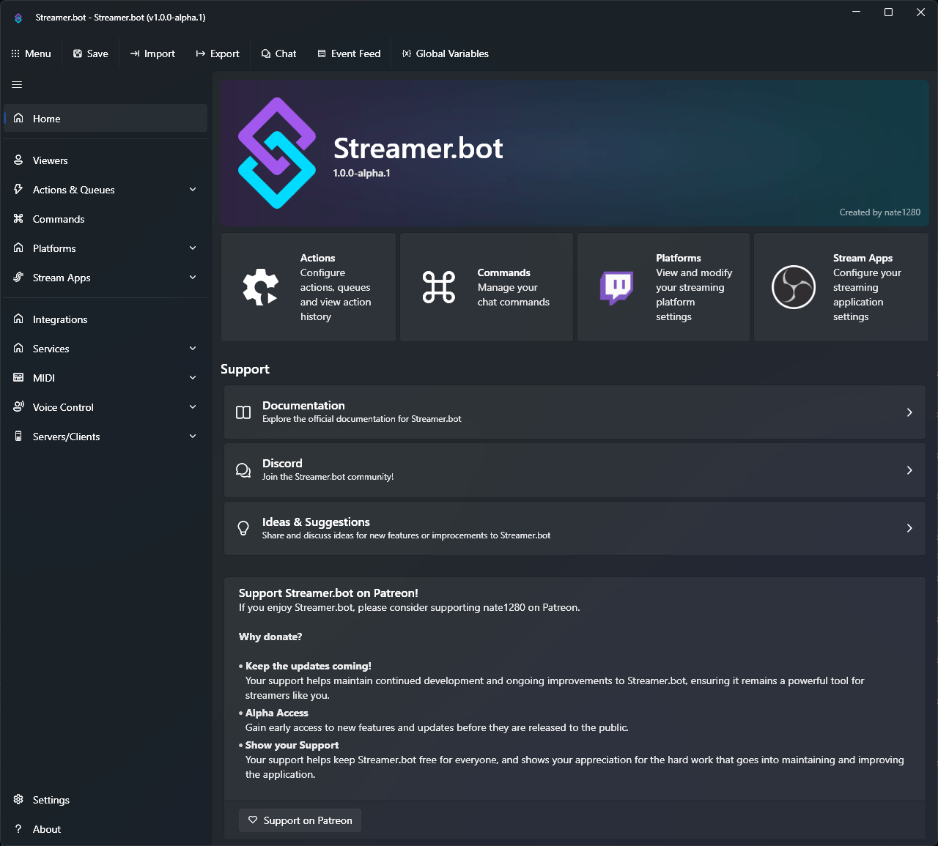Open the Menu from the top bar
The image size is (938, 846).
[x=32, y=53]
